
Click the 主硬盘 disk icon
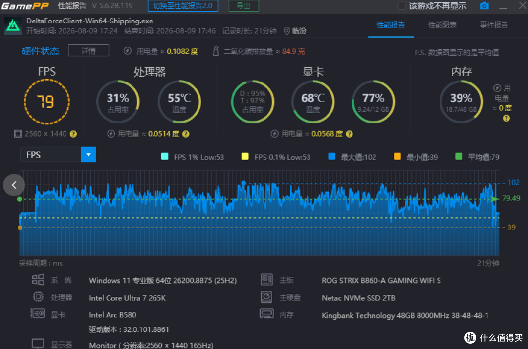[x=266, y=297]
